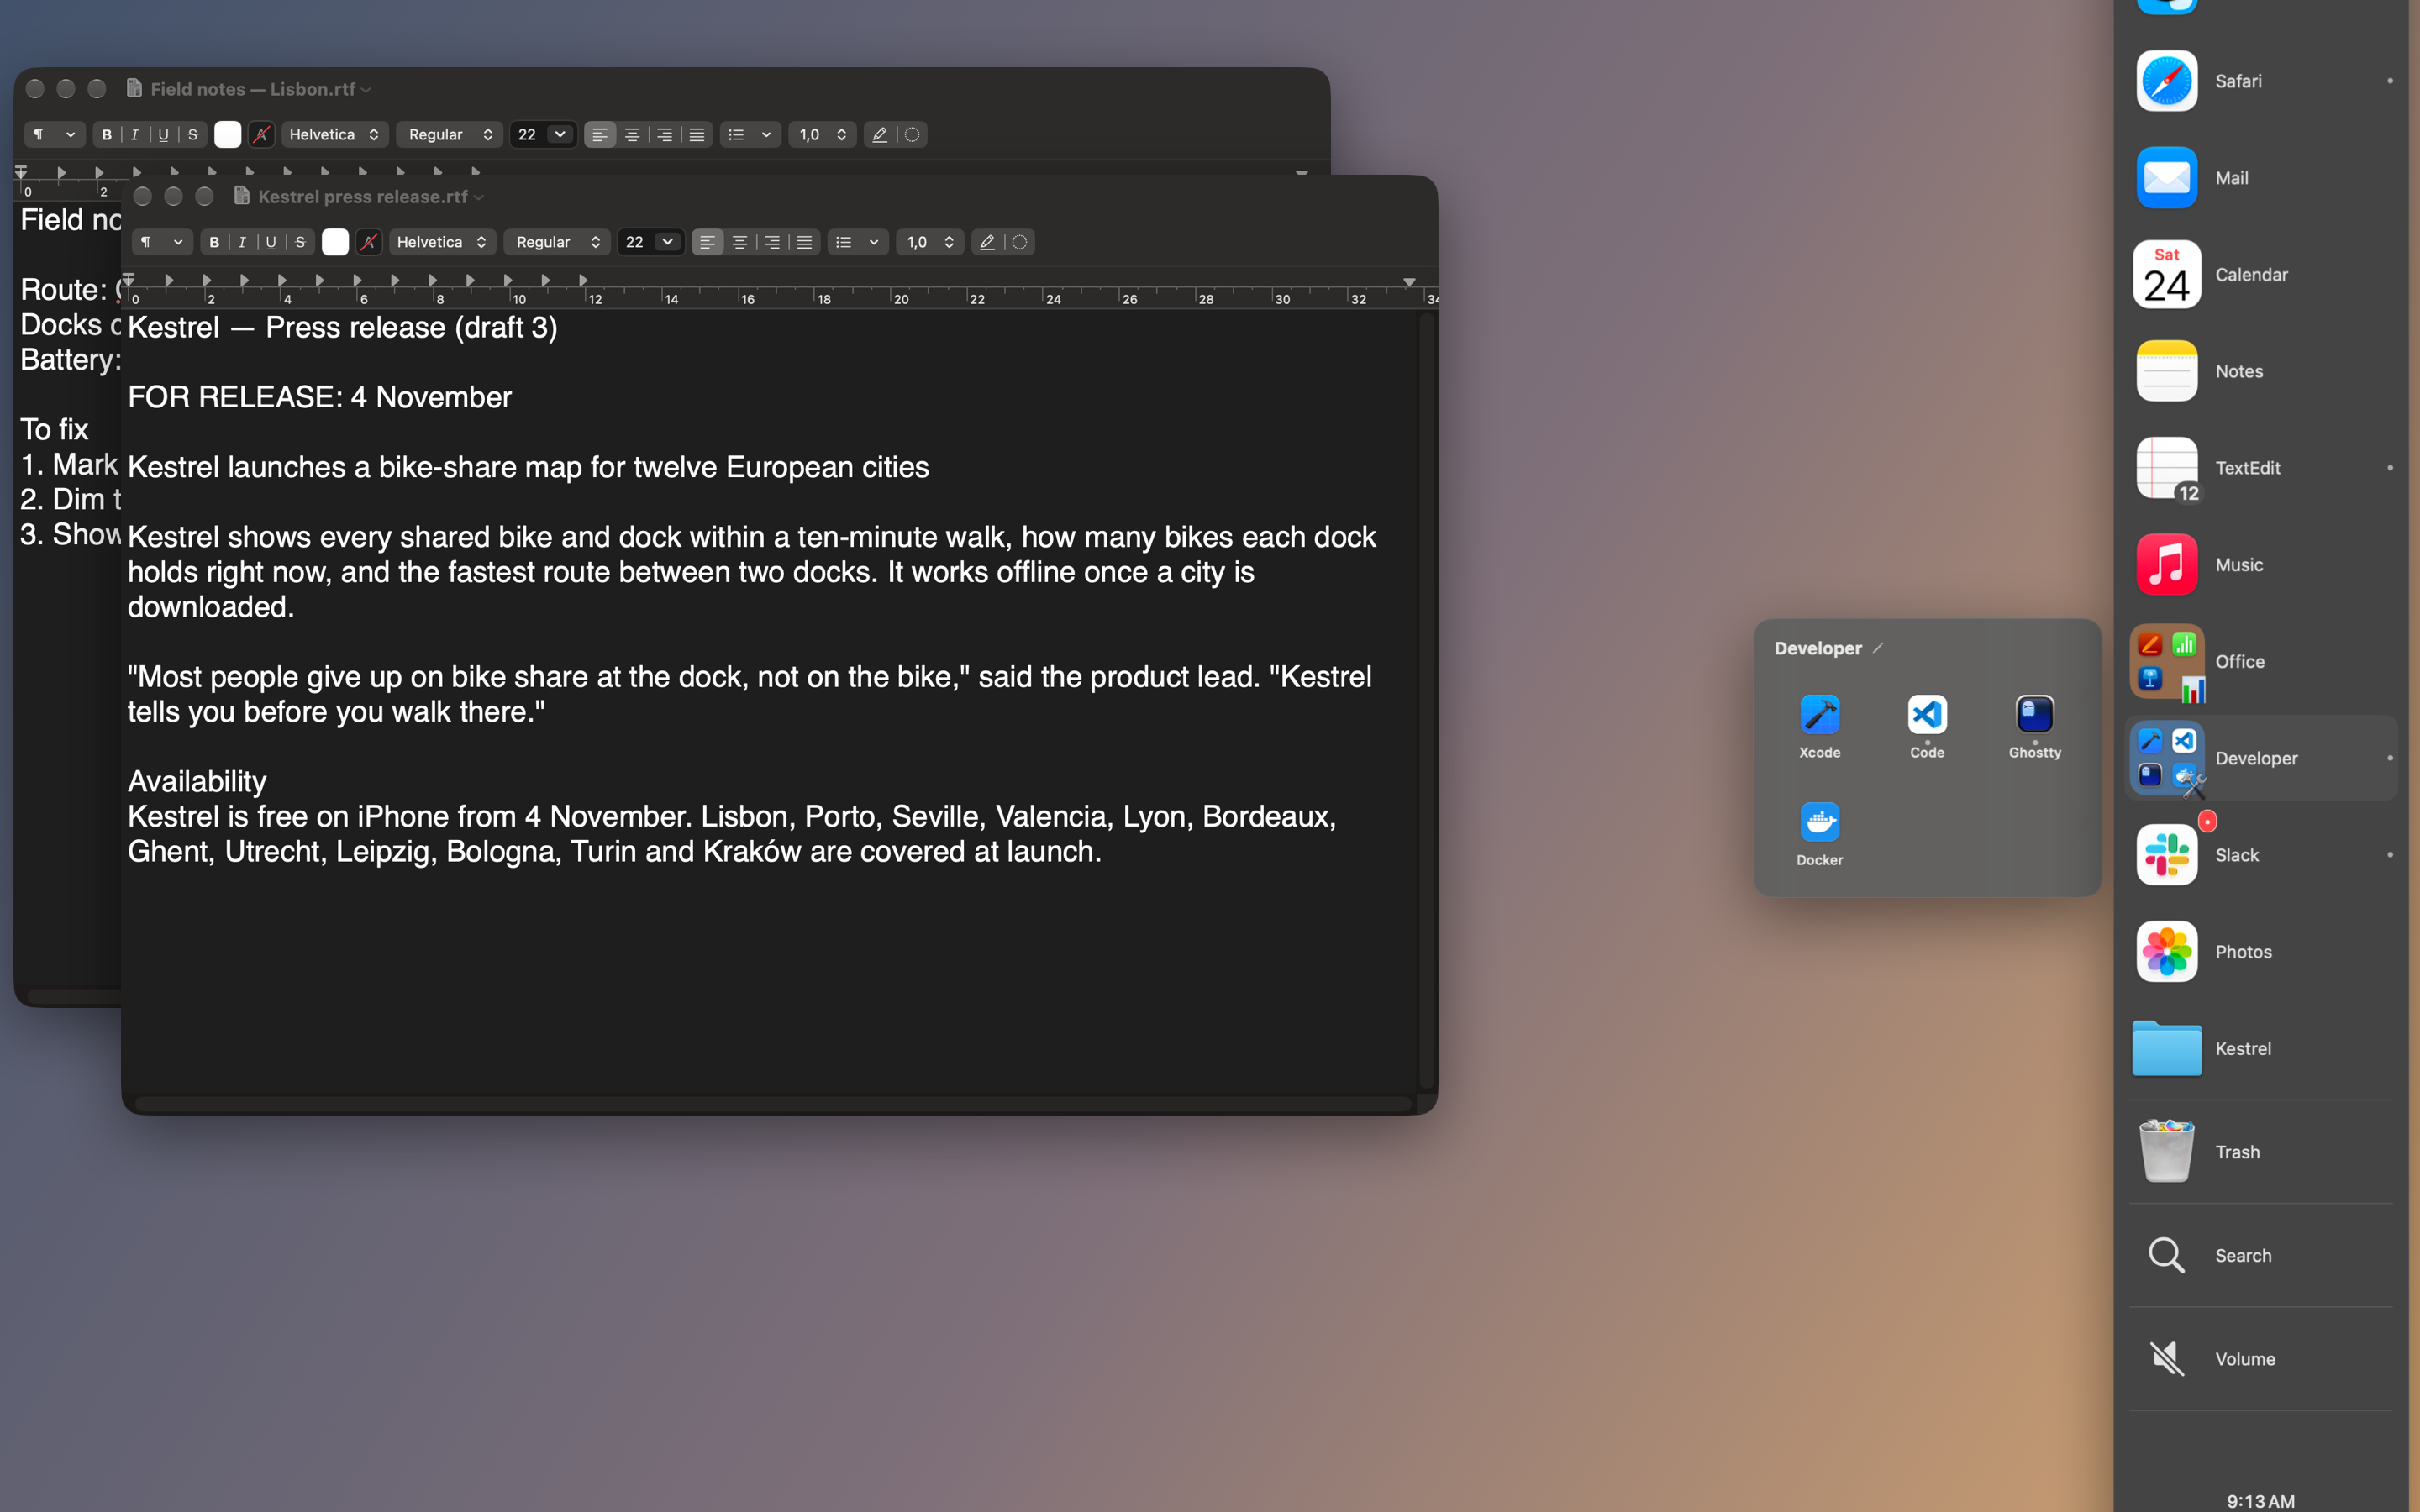Click highlight pen icon in Kestrel window

(x=987, y=242)
